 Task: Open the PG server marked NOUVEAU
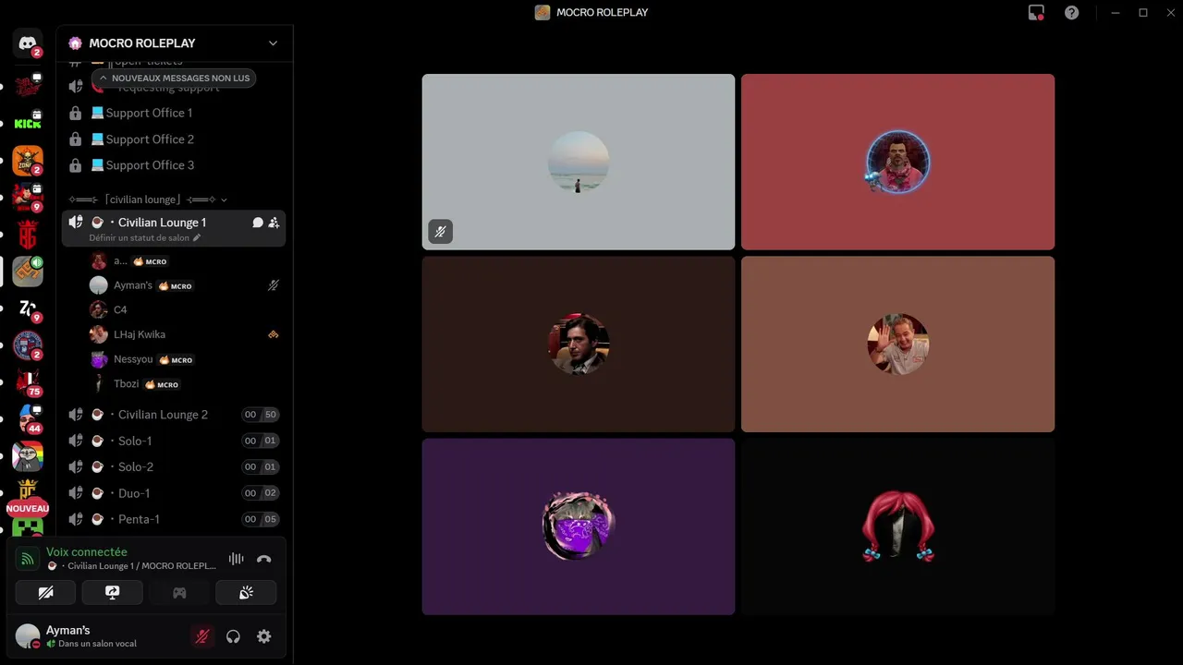click(28, 492)
